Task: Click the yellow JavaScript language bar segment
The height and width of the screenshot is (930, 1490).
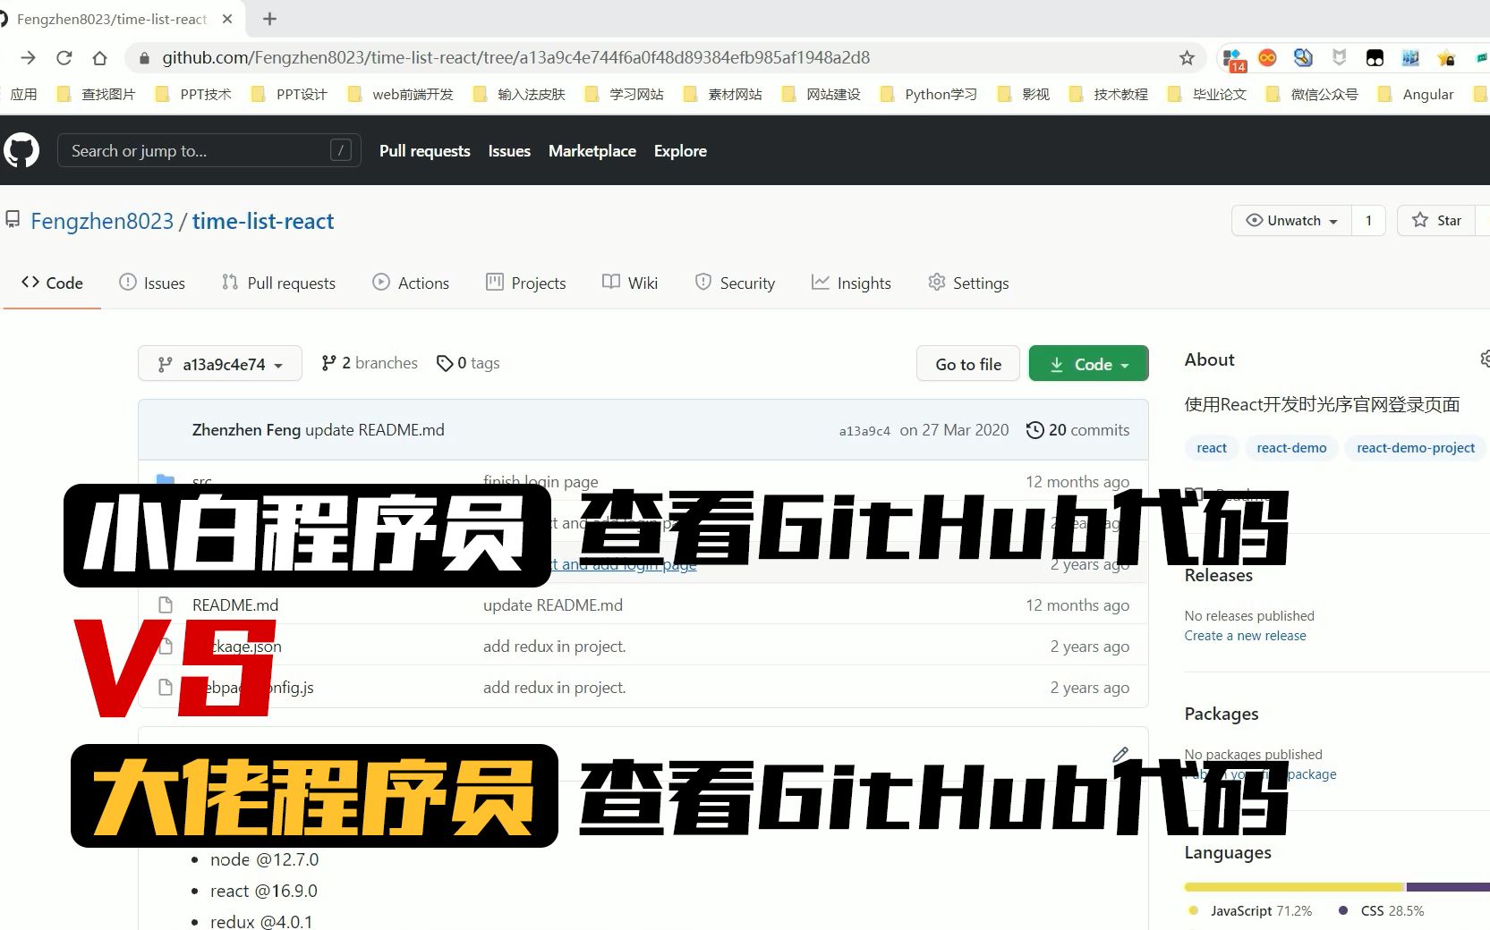Action: pos(1294,887)
